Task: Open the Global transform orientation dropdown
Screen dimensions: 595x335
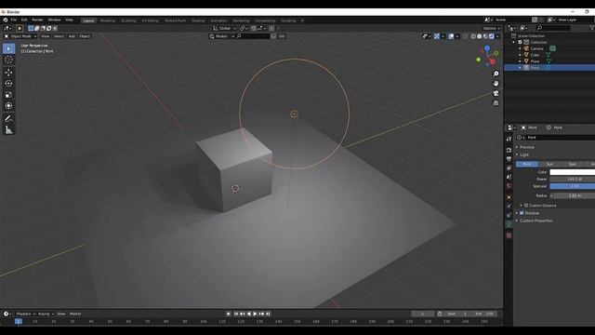Action: pyautogui.click(x=224, y=29)
